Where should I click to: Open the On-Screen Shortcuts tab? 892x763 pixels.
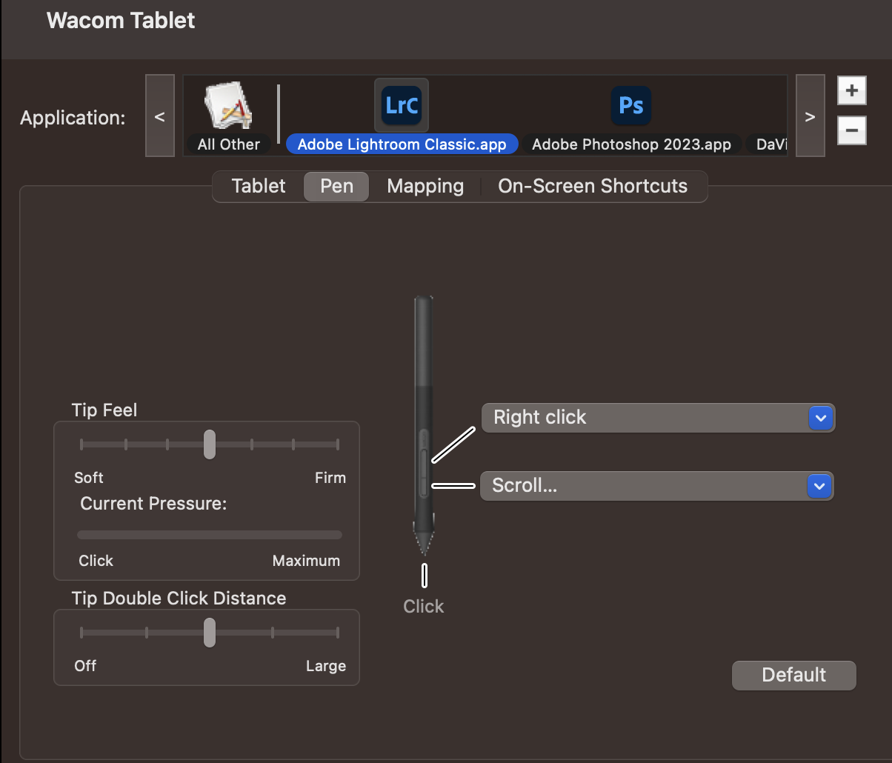click(x=593, y=187)
